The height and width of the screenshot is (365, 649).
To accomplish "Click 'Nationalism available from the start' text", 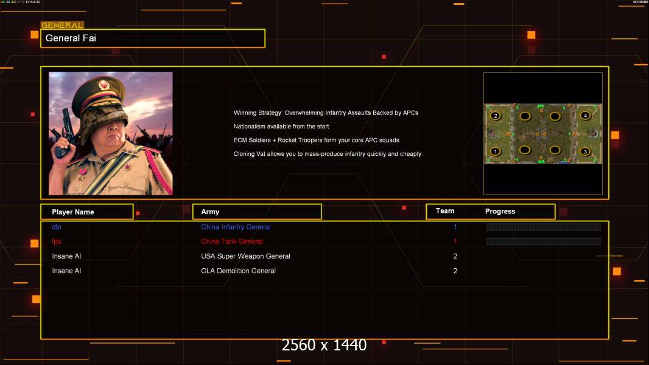I will click(281, 127).
